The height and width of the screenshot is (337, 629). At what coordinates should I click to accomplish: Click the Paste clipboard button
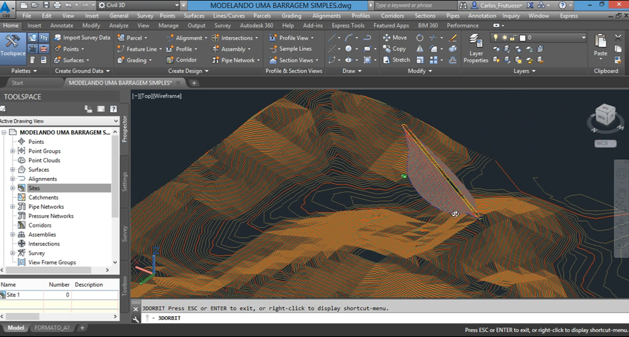601,45
